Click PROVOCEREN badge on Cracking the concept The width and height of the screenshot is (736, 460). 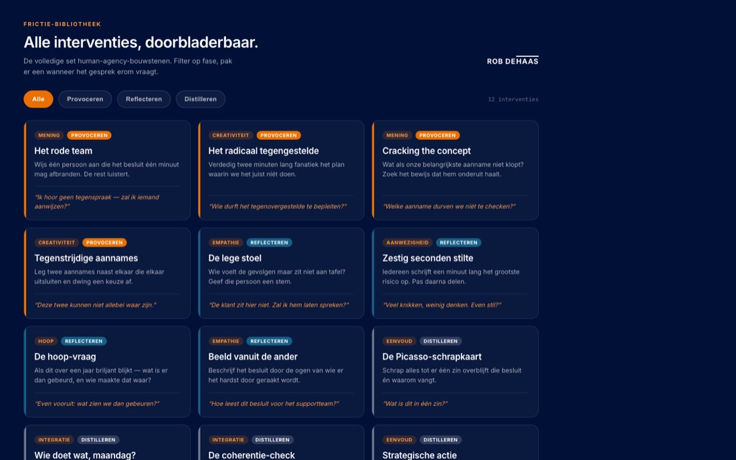tap(438, 135)
